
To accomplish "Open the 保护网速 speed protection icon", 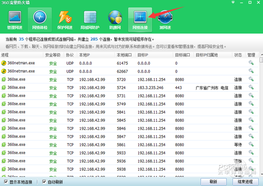I will (65, 20).
